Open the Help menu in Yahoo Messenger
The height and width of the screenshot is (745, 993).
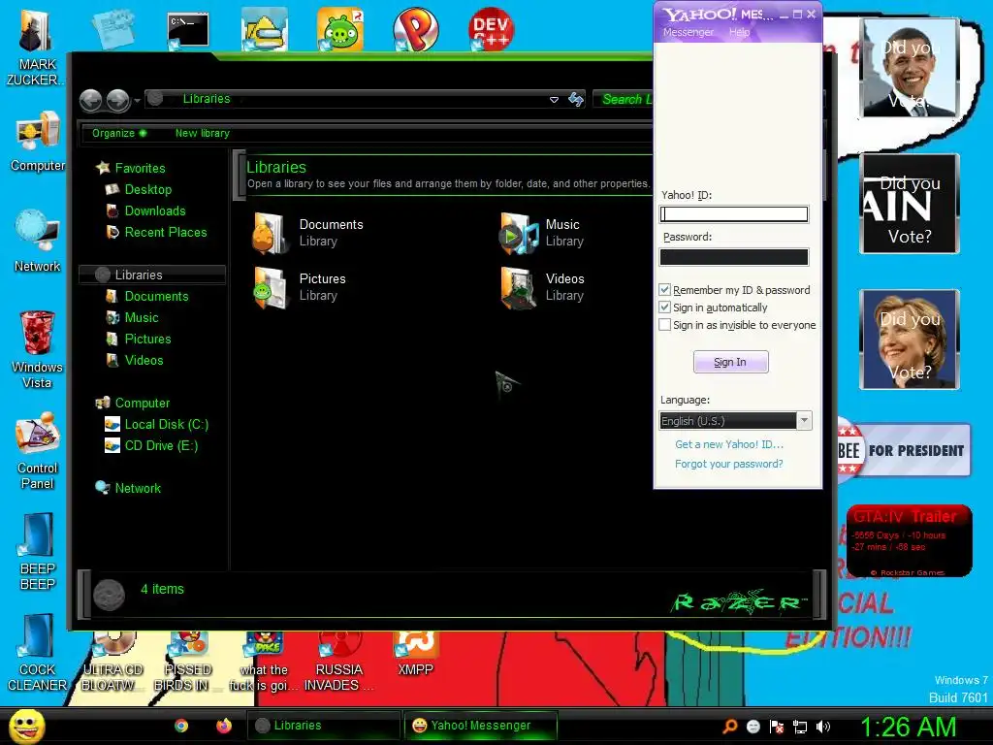point(739,32)
